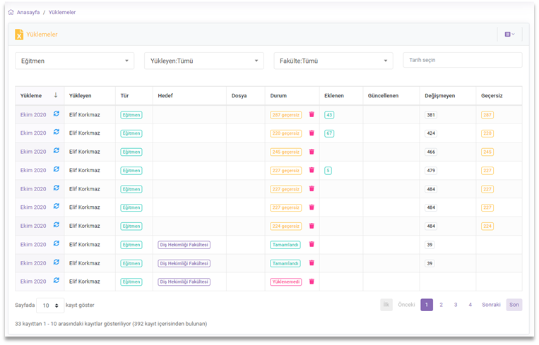This screenshot has height=345, width=539.
Task: Click the Eklenen badge showing 67
Action: 329,133
